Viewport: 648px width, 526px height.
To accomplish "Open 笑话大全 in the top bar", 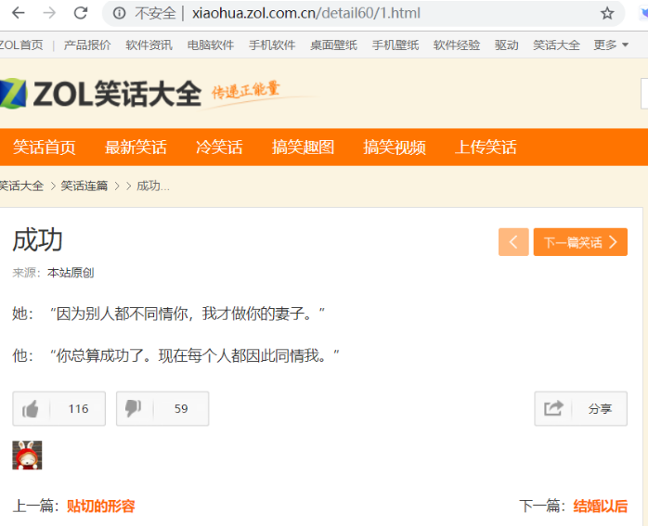I will 556,45.
